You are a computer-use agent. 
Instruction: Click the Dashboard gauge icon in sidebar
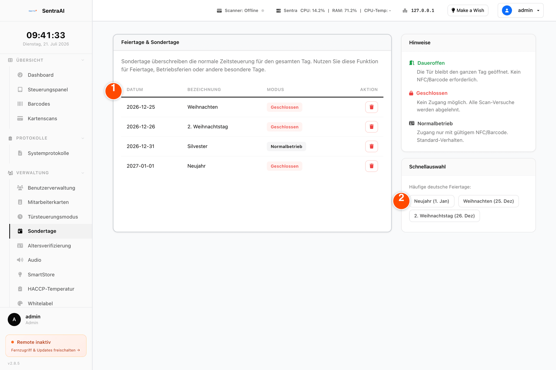pos(20,75)
